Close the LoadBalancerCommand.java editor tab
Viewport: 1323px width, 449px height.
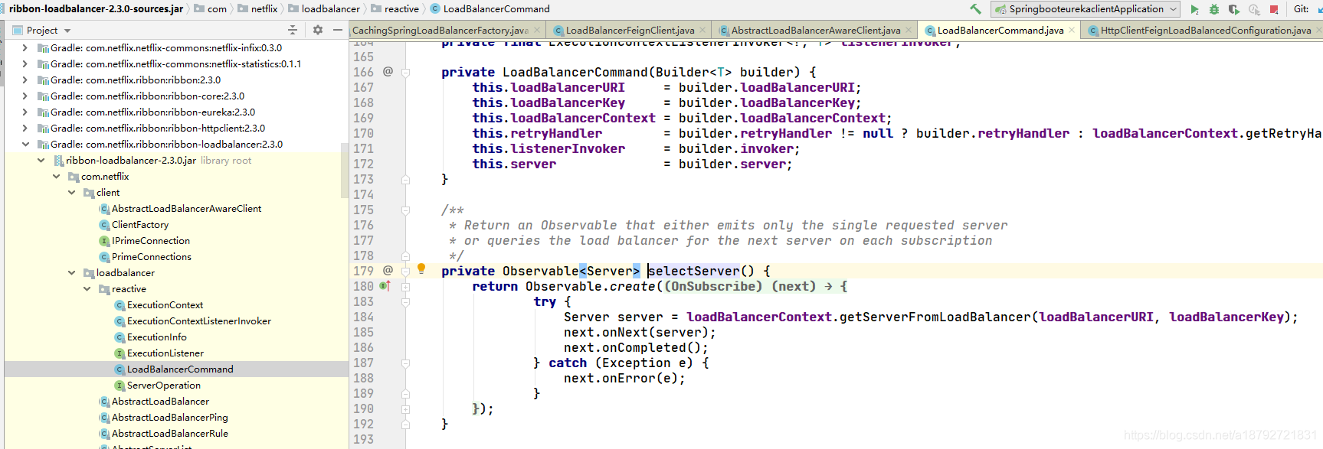tap(1072, 31)
